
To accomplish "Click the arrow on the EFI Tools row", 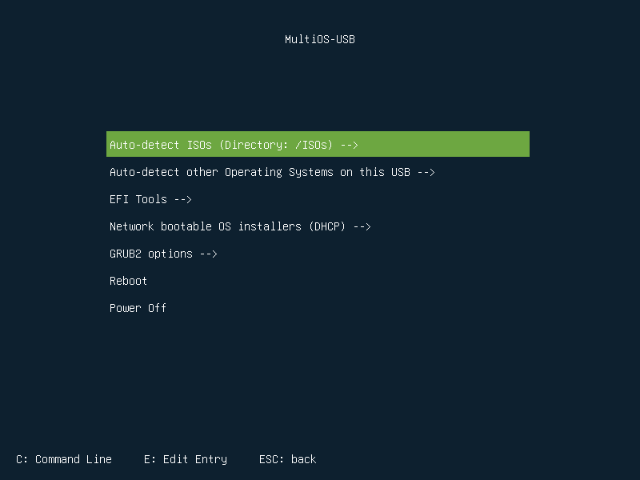I will click(185, 199).
